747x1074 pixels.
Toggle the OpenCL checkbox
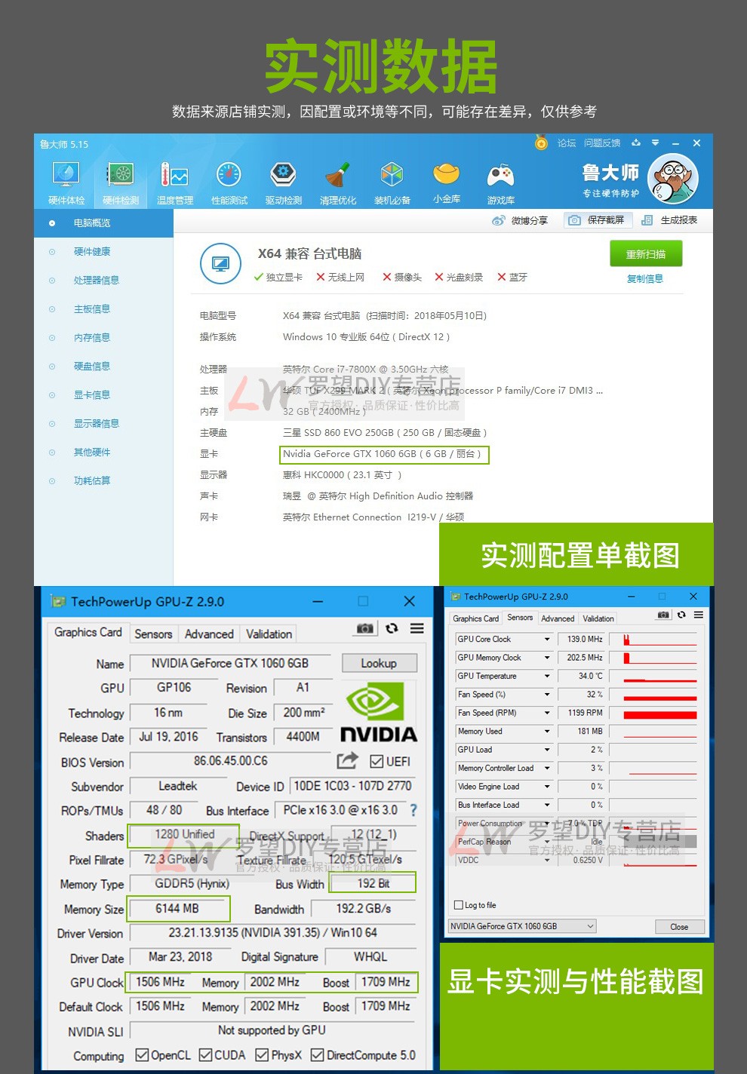[142, 1055]
